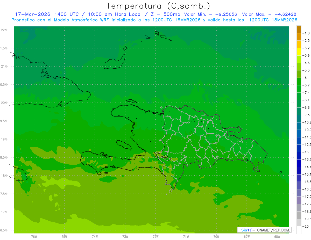Click the "-16.5" colorbar label
Viewport: 311px width, 240px height.
(x=307, y=189)
